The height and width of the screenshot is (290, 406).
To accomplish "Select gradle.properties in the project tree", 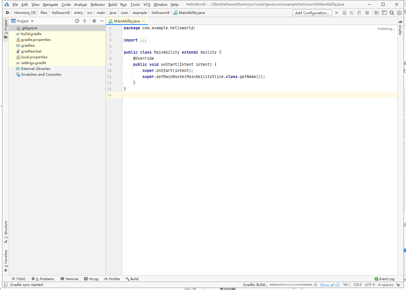I will click(57, 40).
